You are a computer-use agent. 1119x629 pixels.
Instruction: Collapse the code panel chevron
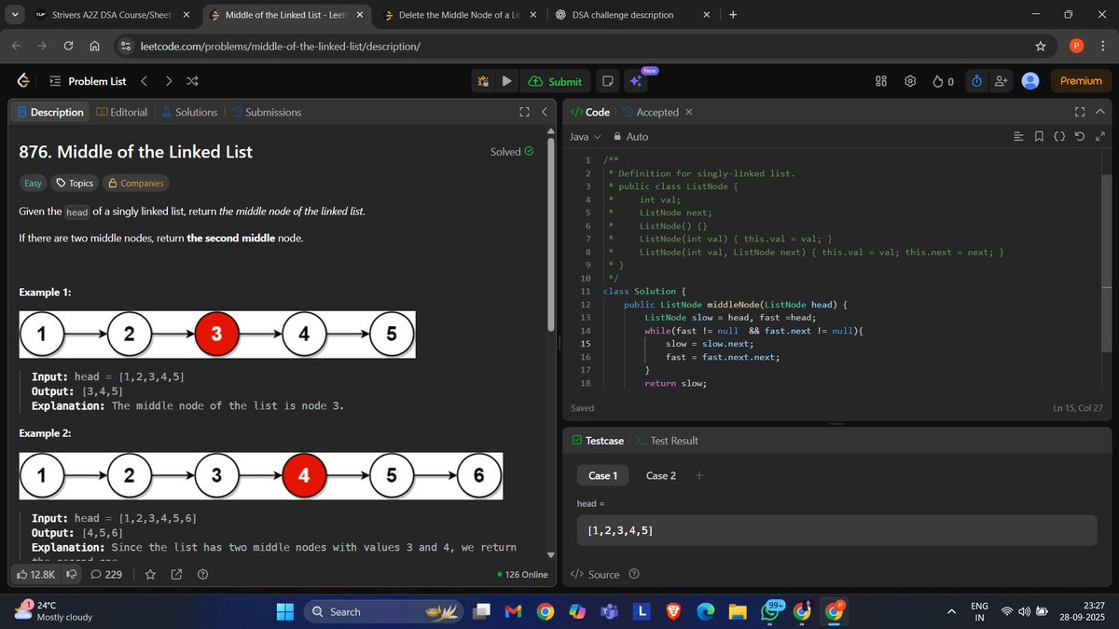(x=1099, y=113)
